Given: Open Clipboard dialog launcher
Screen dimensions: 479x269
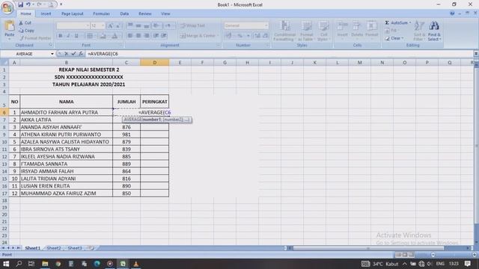Looking at the screenshot, I should tap(51, 45).
